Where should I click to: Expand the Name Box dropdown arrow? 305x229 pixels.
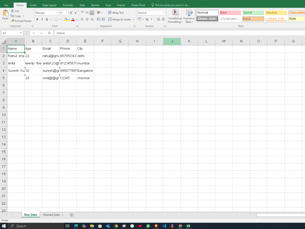(x=21, y=33)
